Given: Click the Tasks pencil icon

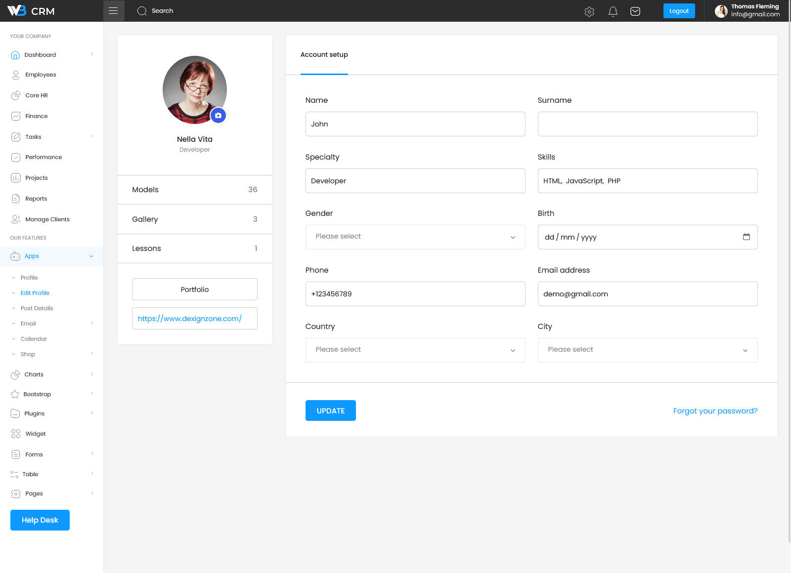Looking at the screenshot, I should [16, 137].
